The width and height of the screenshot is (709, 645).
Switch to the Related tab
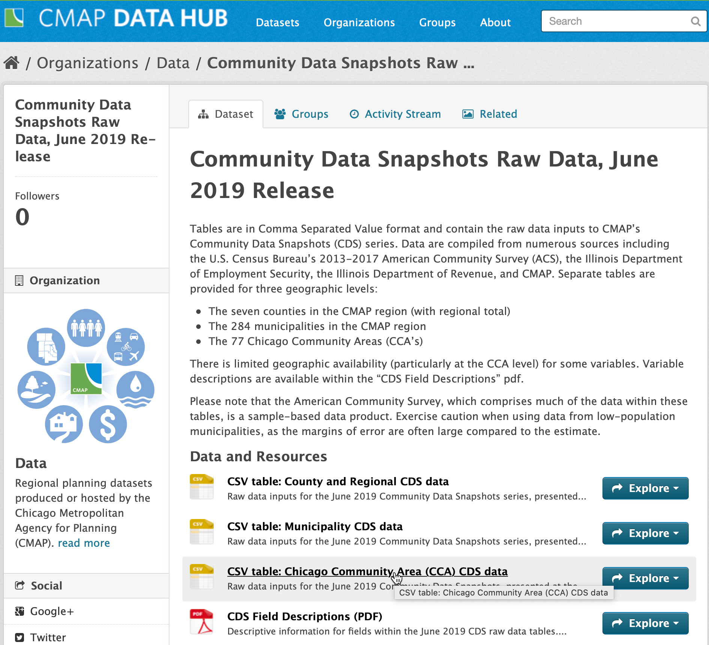pos(490,114)
